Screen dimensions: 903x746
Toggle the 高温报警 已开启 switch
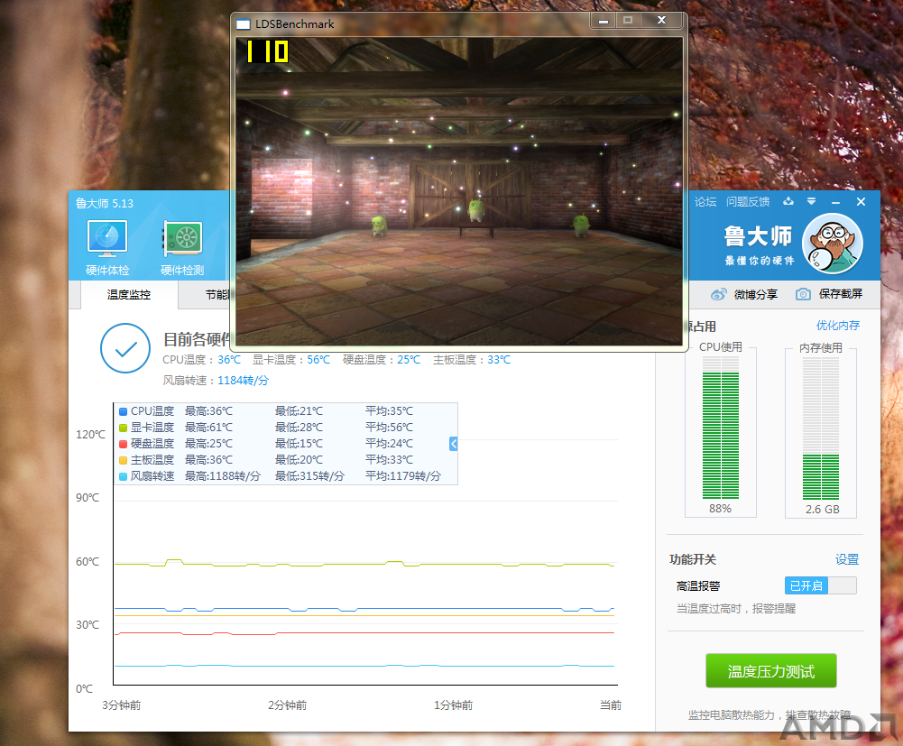click(821, 585)
